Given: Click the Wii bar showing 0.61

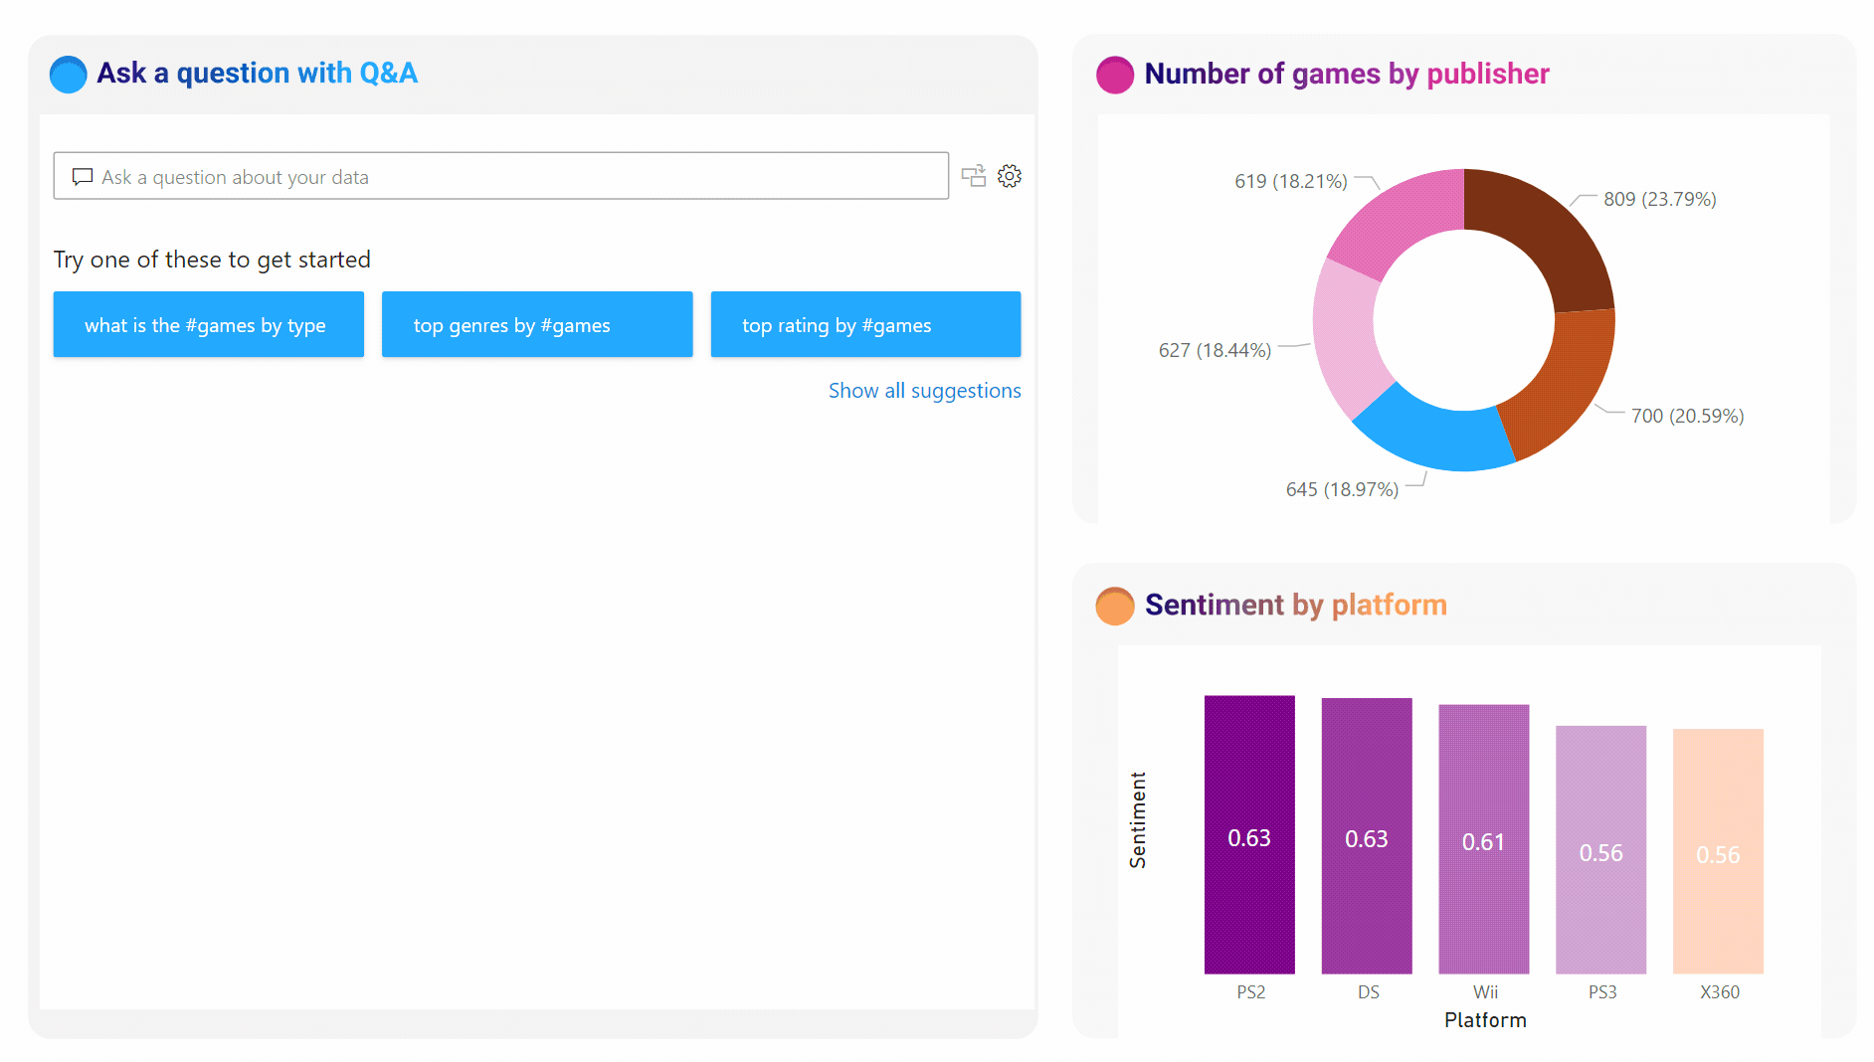Looking at the screenshot, I should click(1483, 840).
